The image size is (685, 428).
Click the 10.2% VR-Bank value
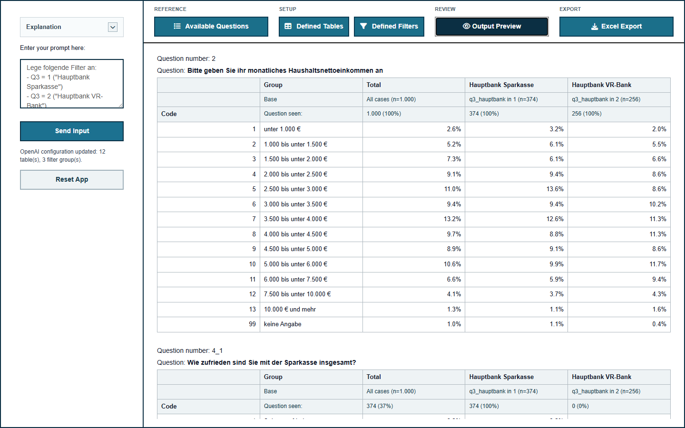(658, 204)
